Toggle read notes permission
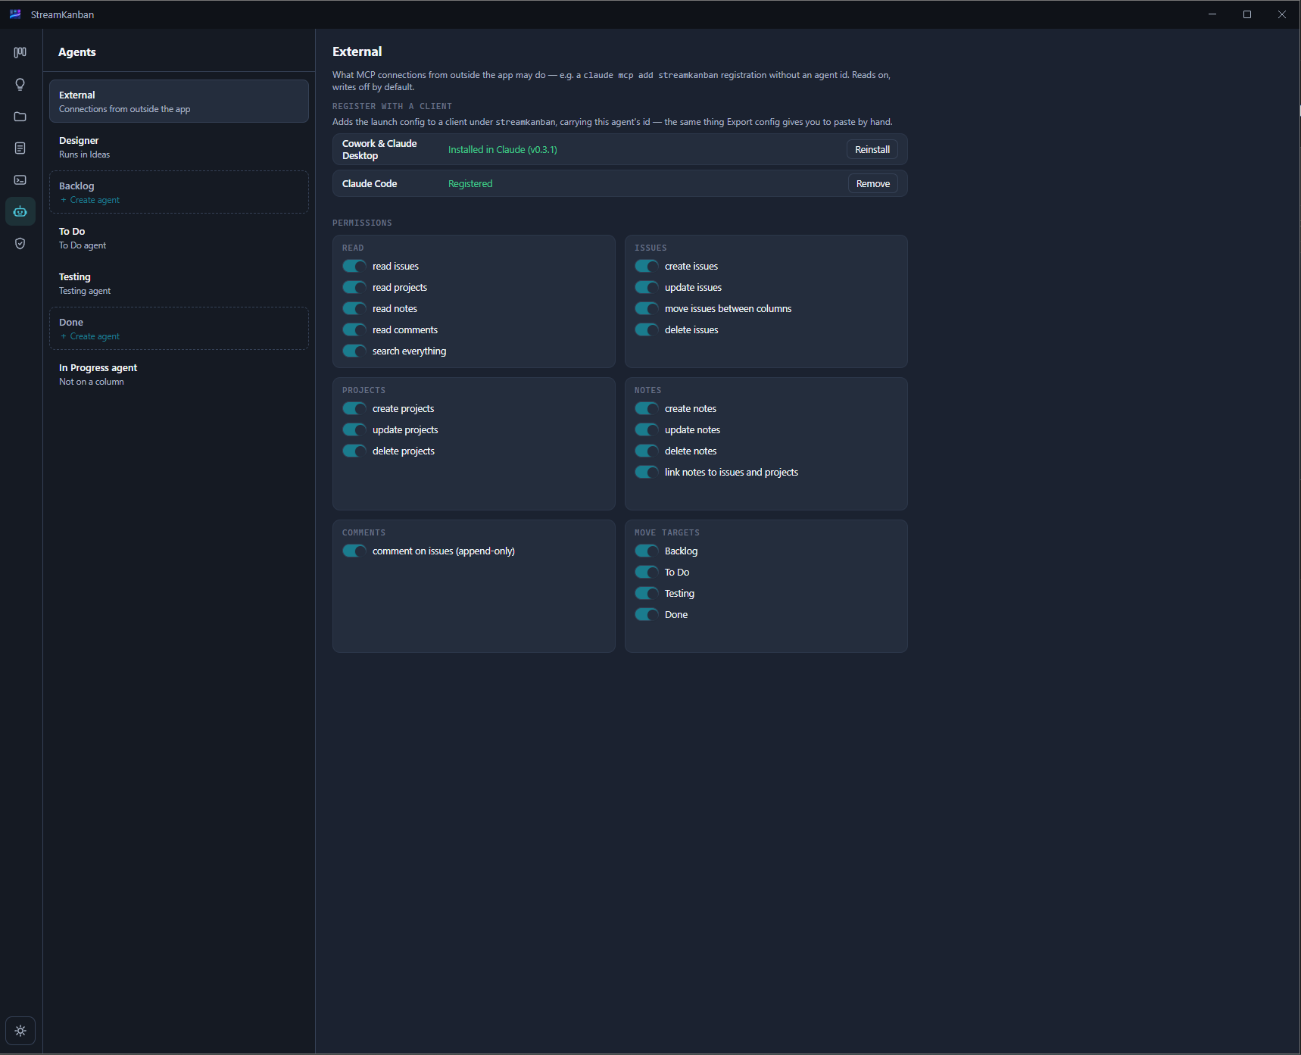Image resolution: width=1301 pixels, height=1055 pixels. click(x=354, y=308)
